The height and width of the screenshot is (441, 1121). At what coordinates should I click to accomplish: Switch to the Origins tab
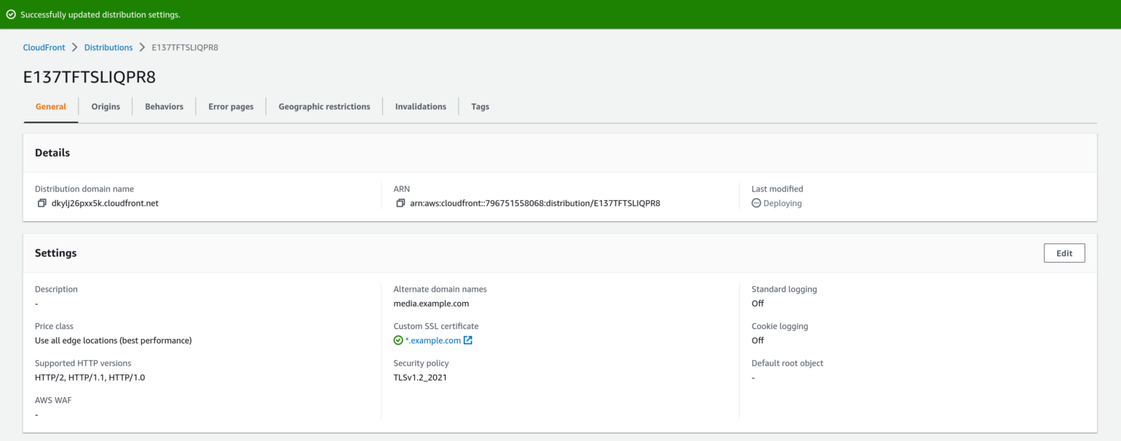pyautogui.click(x=106, y=107)
